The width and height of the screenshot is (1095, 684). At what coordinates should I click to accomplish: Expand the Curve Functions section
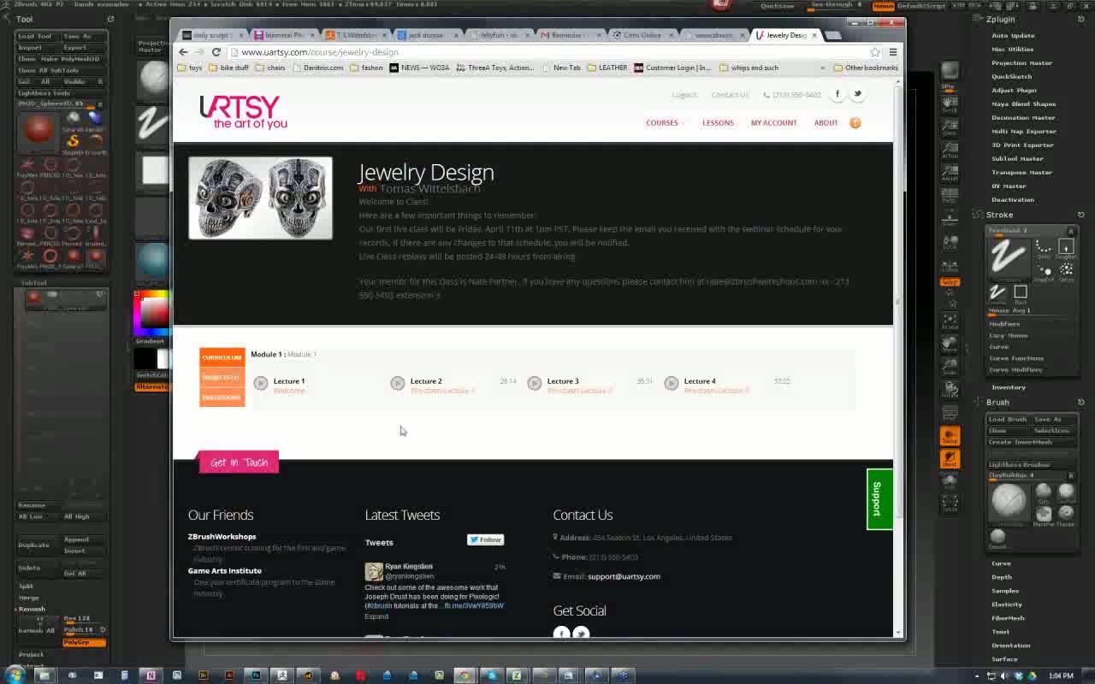1016,358
